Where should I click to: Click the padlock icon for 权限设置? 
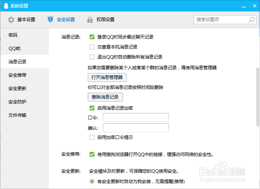coord(90,20)
